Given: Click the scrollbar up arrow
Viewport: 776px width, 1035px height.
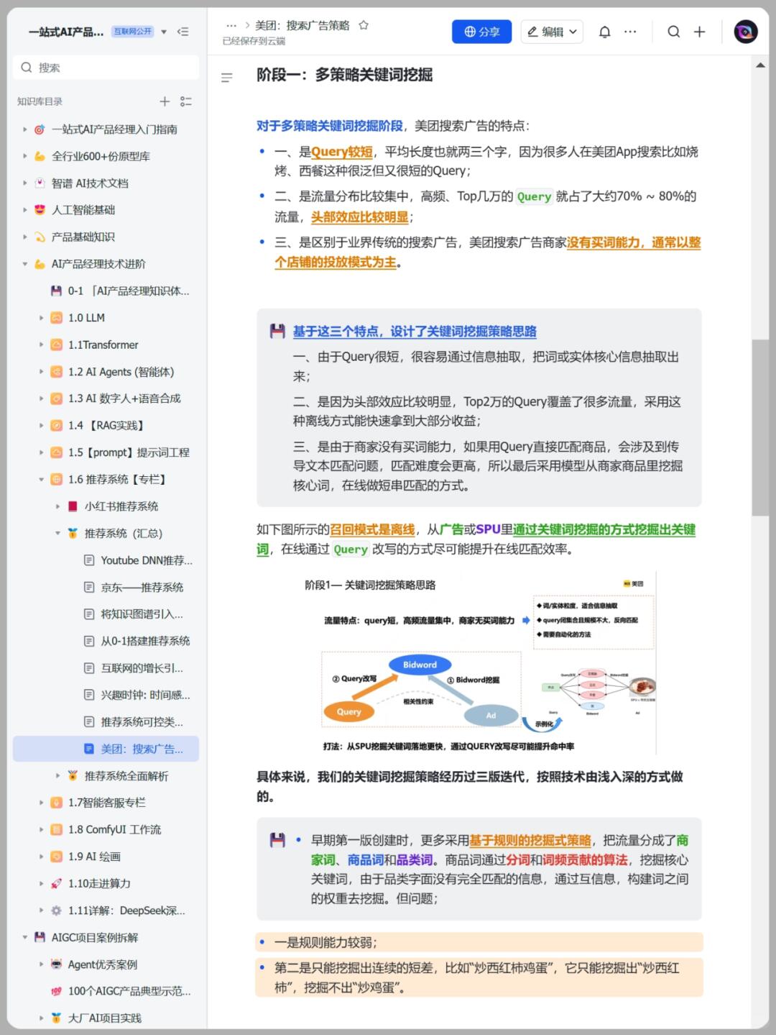Looking at the screenshot, I should [x=760, y=65].
